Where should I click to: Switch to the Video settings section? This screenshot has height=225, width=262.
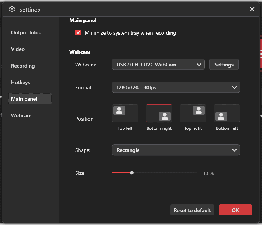click(18, 49)
